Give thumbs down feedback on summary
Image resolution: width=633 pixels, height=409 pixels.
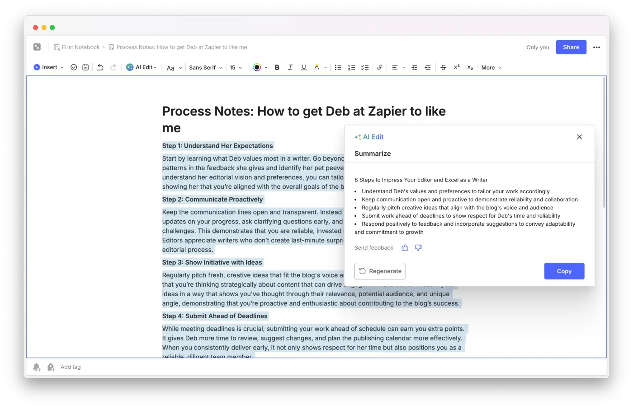coord(418,247)
